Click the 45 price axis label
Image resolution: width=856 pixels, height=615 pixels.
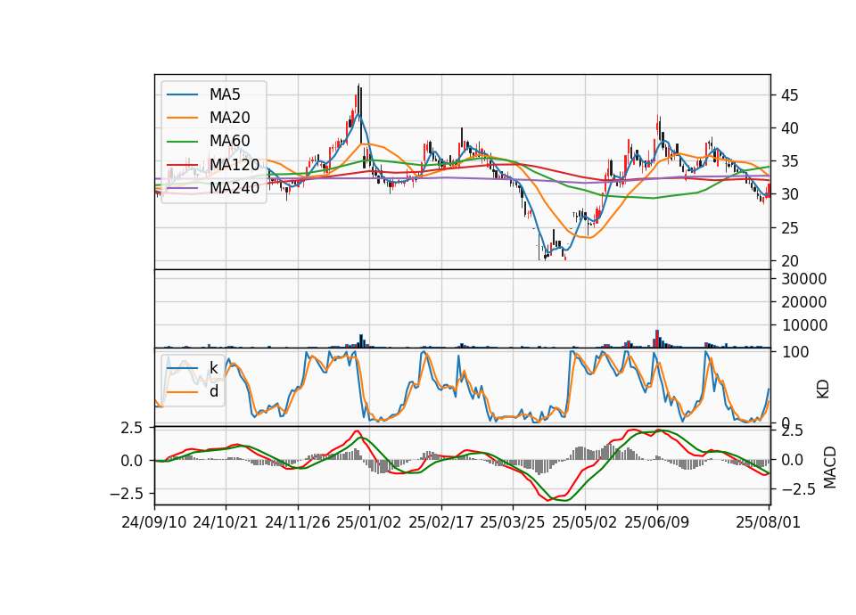click(789, 95)
